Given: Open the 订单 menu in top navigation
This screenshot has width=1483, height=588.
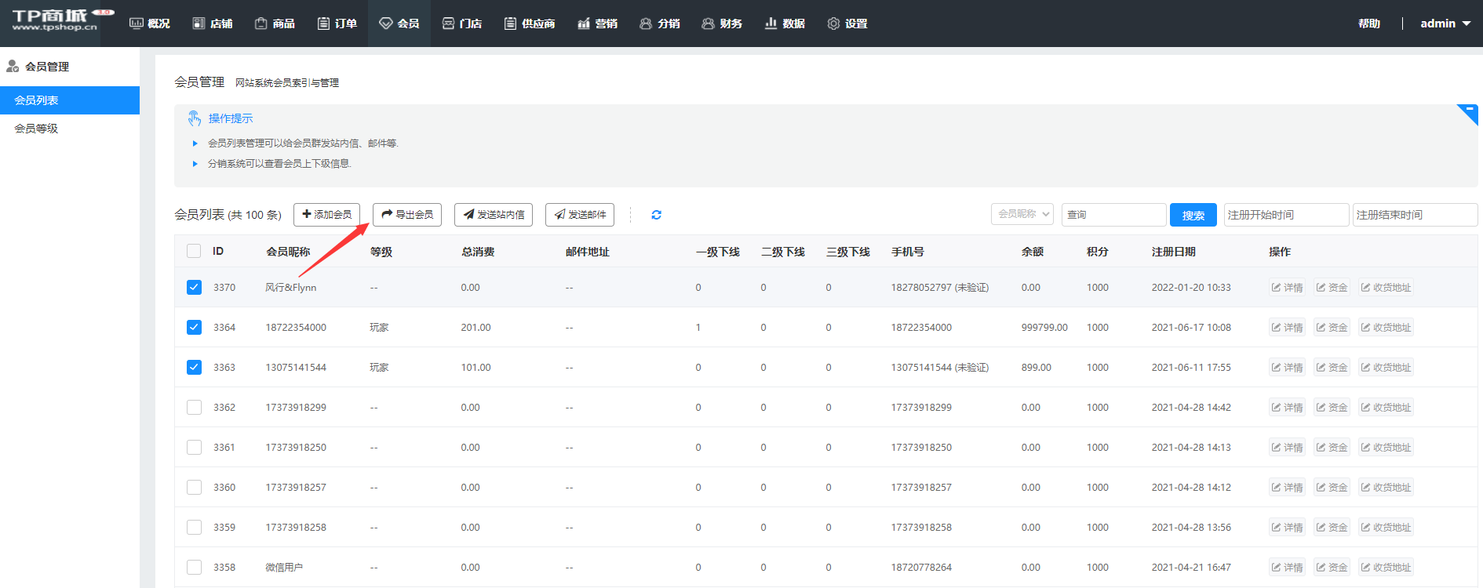Looking at the screenshot, I should (x=337, y=24).
